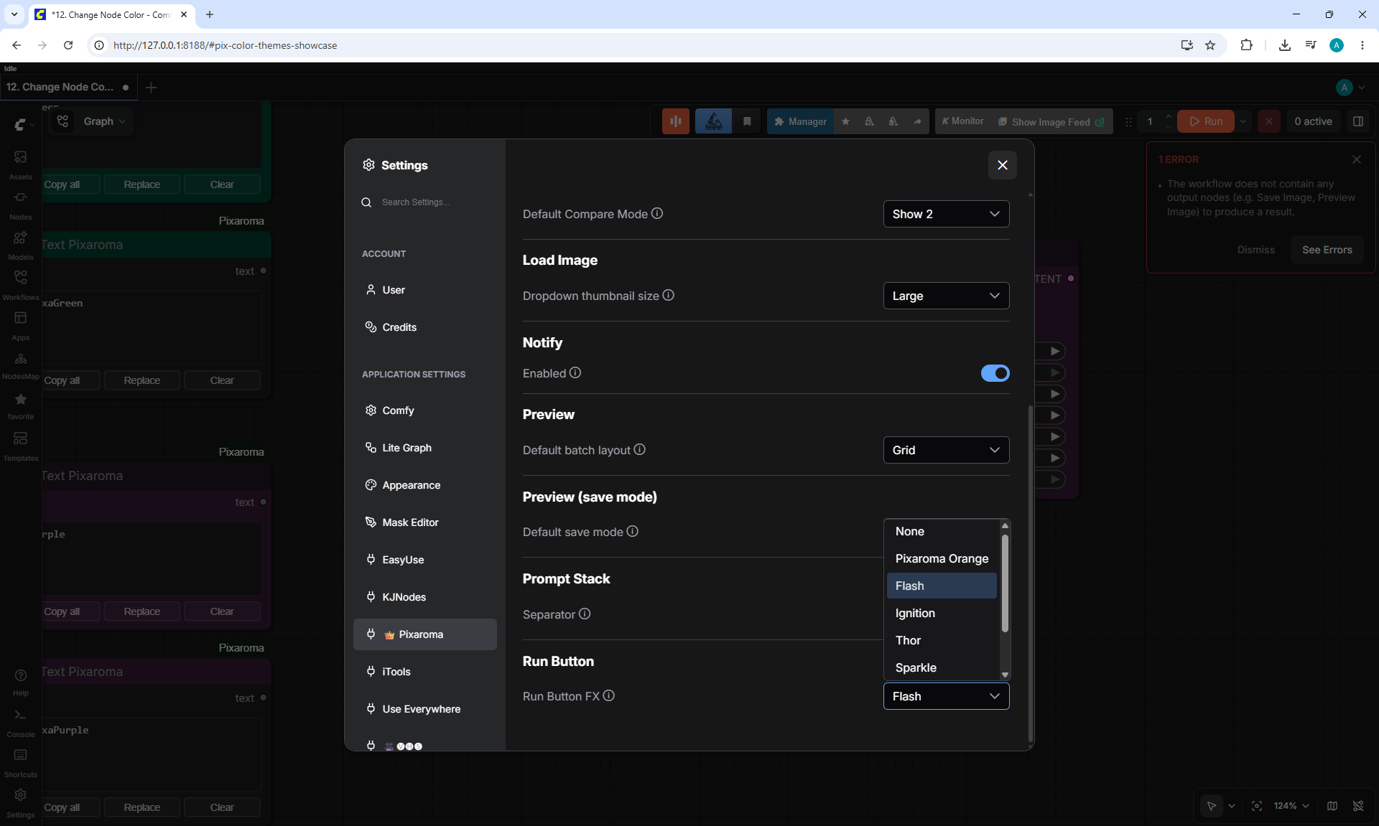Click the Monitor button
The image size is (1379, 826).
[x=962, y=121]
